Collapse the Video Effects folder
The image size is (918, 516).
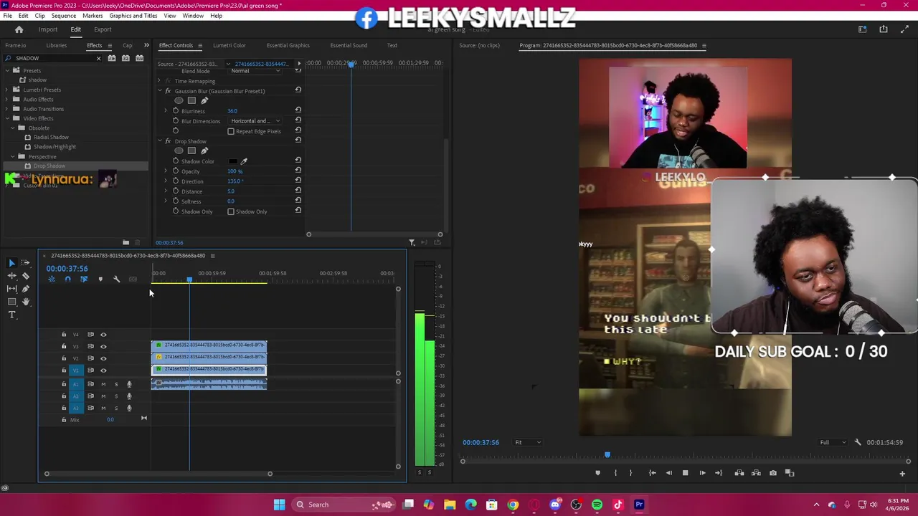pos(7,118)
